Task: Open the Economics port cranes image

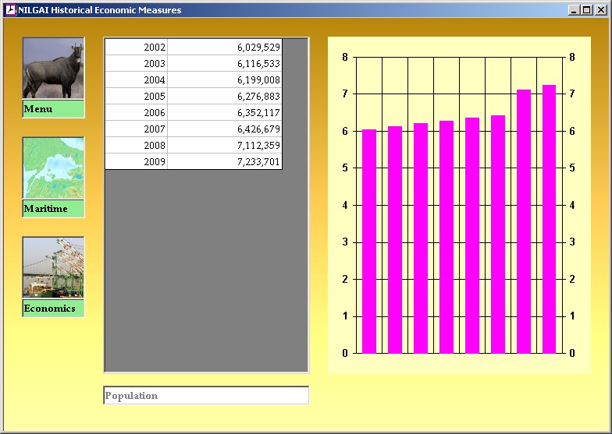Action: (53, 267)
